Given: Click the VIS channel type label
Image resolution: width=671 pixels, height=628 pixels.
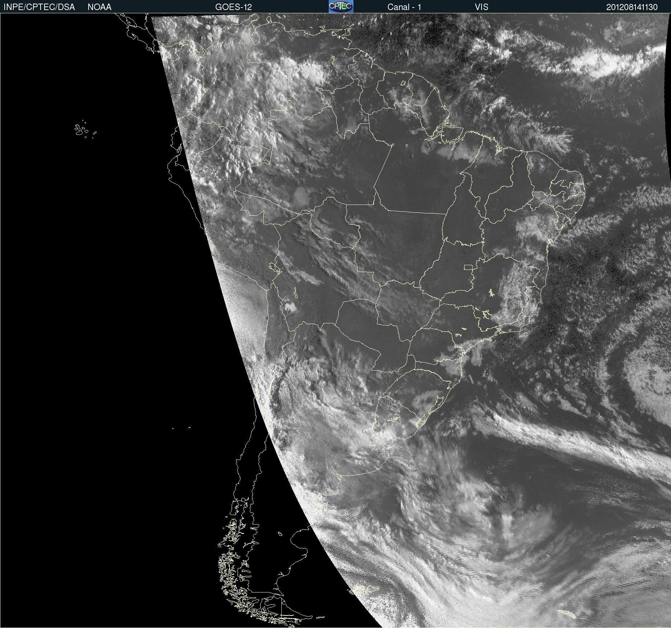Looking at the screenshot, I should 482,7.
